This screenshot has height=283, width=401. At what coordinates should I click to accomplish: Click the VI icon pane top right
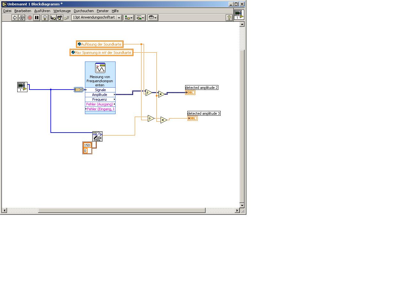(239, 15)
